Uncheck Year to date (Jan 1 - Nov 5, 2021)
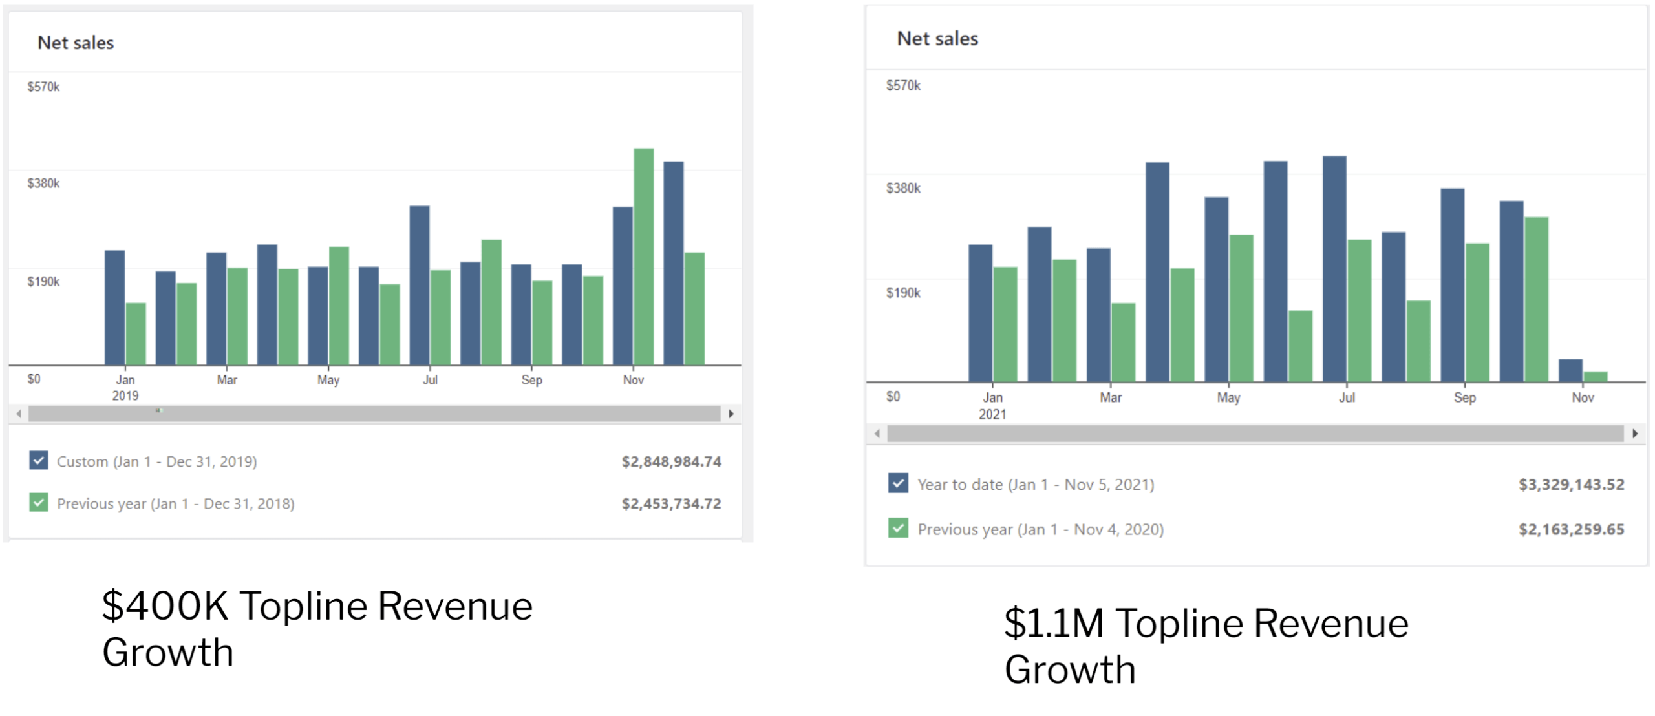Viewport: 1655px width, 716px height. (898, 483)
